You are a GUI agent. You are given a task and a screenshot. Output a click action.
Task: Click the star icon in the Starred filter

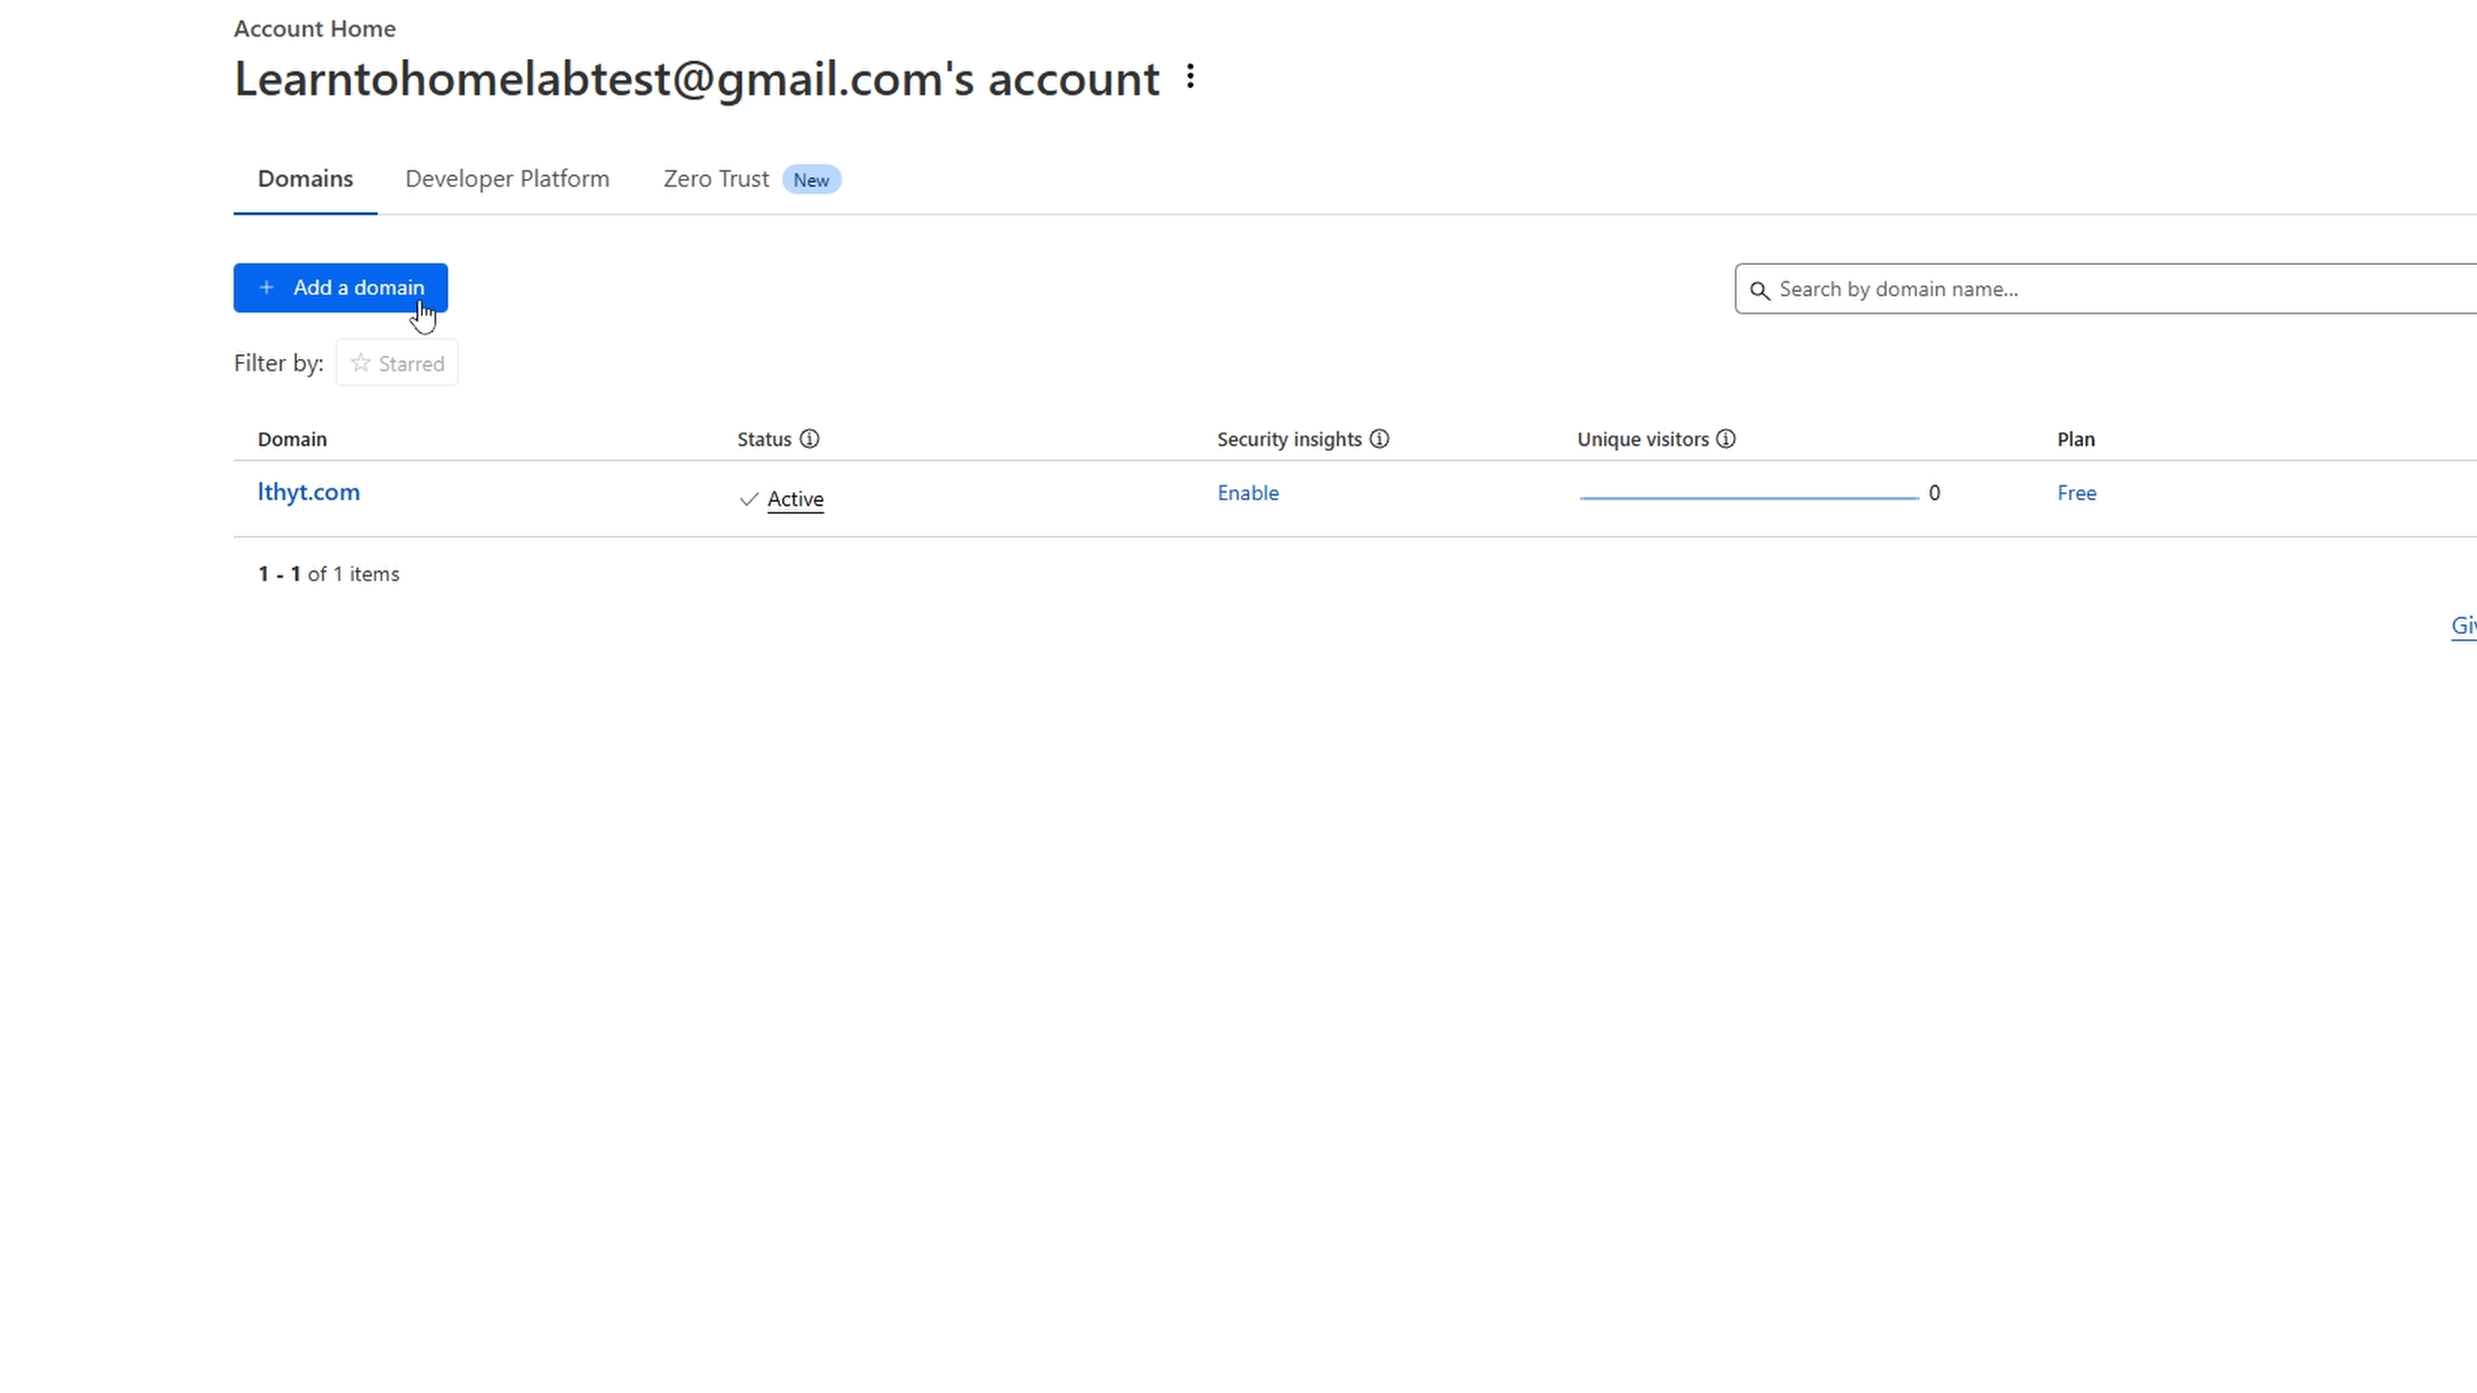(x=360, y=363)
